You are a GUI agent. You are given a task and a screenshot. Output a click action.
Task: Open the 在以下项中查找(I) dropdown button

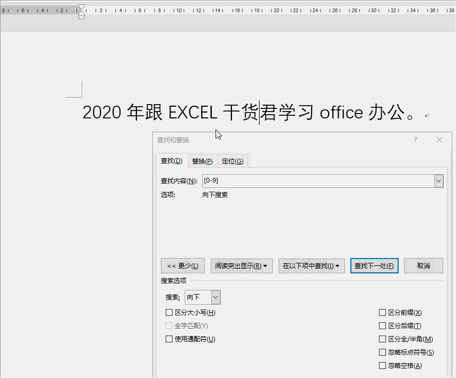click(312, 266)
